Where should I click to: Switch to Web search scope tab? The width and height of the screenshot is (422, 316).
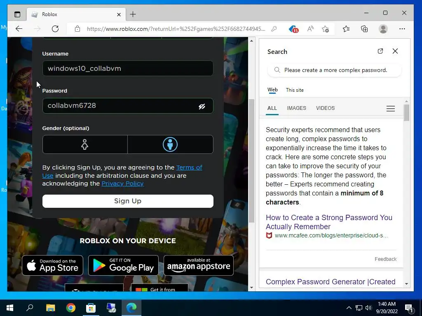point(272,90)
